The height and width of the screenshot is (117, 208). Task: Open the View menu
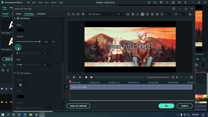point(46,3)
